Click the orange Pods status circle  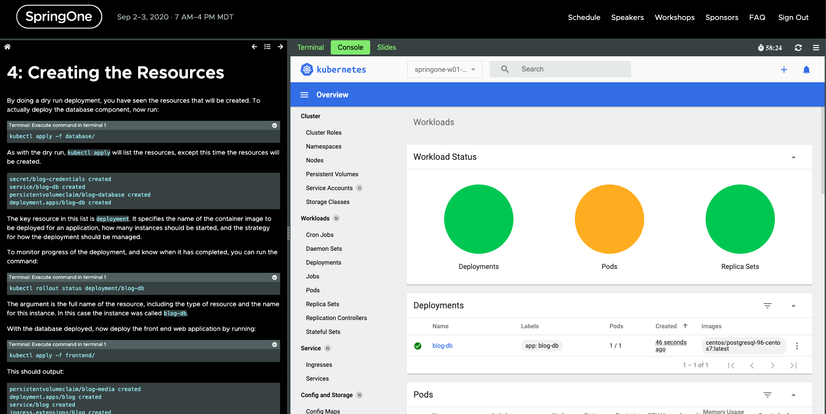pyautogui.click(x=609, y=219)
